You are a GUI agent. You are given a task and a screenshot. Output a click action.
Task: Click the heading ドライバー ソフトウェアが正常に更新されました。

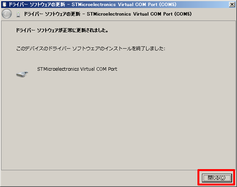pyautogui.click(x=62, y=30)
